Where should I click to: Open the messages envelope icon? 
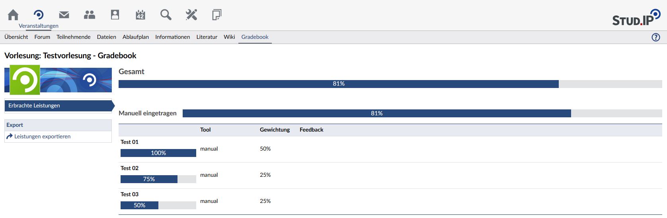point(64,15)
